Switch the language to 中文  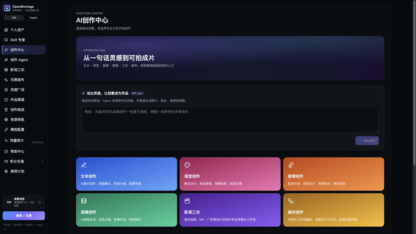point(14,18)
